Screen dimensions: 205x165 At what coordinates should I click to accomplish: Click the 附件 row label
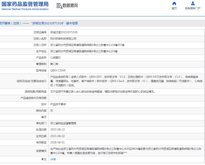pos(44,104)
